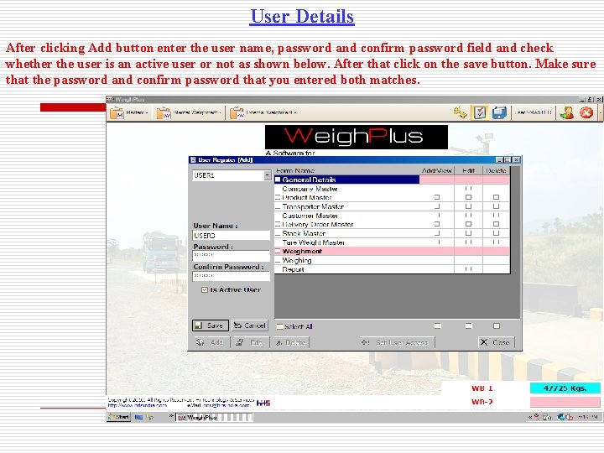Toggle Product Master Delete checkbox
Viewport: 604px width, 453px height.
pyautogui.click(x=496, y=197)
